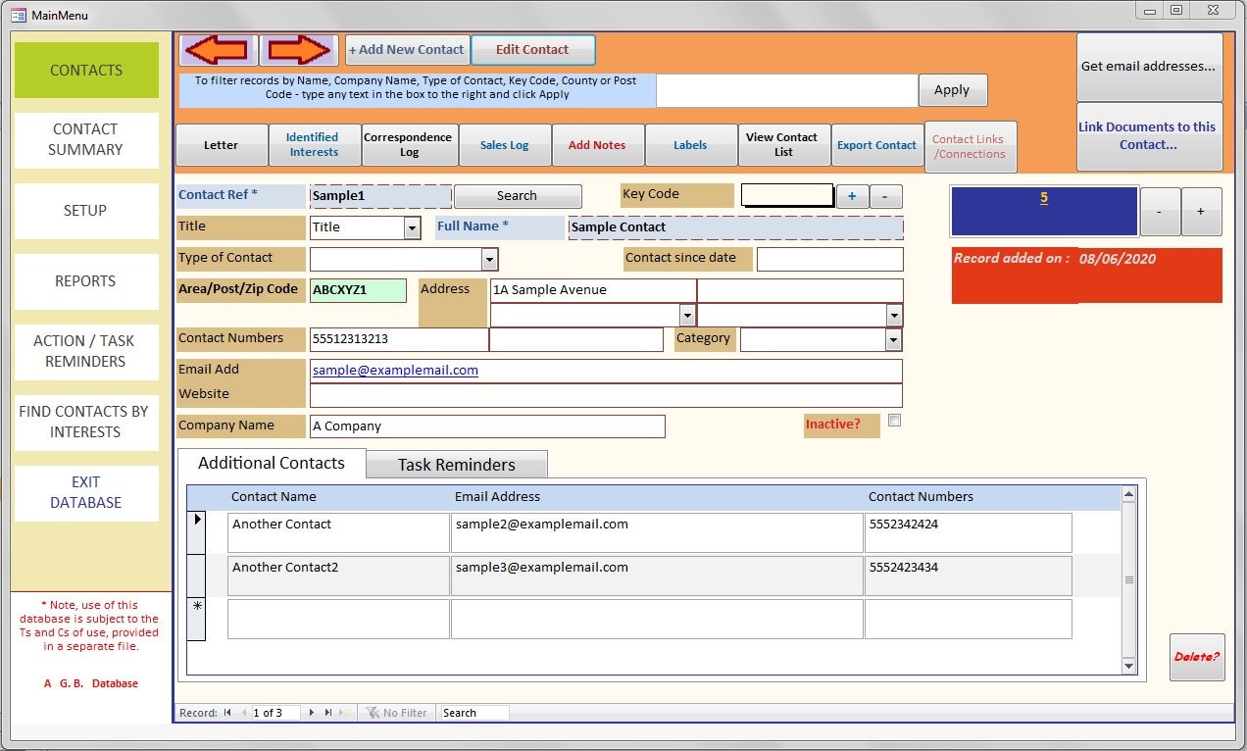Viewport: 1247px width, 751px height.
Task: Click the Key Code input field
Action: click(x=787, y=195)
